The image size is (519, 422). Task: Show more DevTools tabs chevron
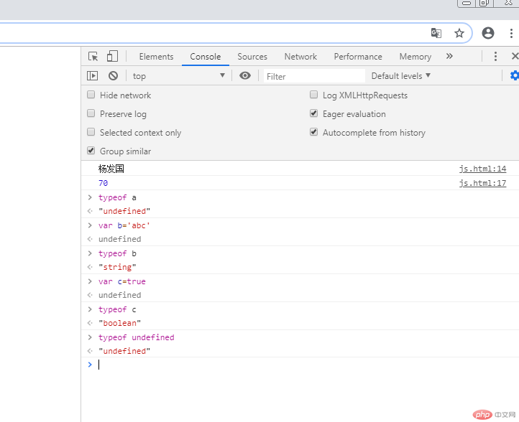(x=449, y=56)
